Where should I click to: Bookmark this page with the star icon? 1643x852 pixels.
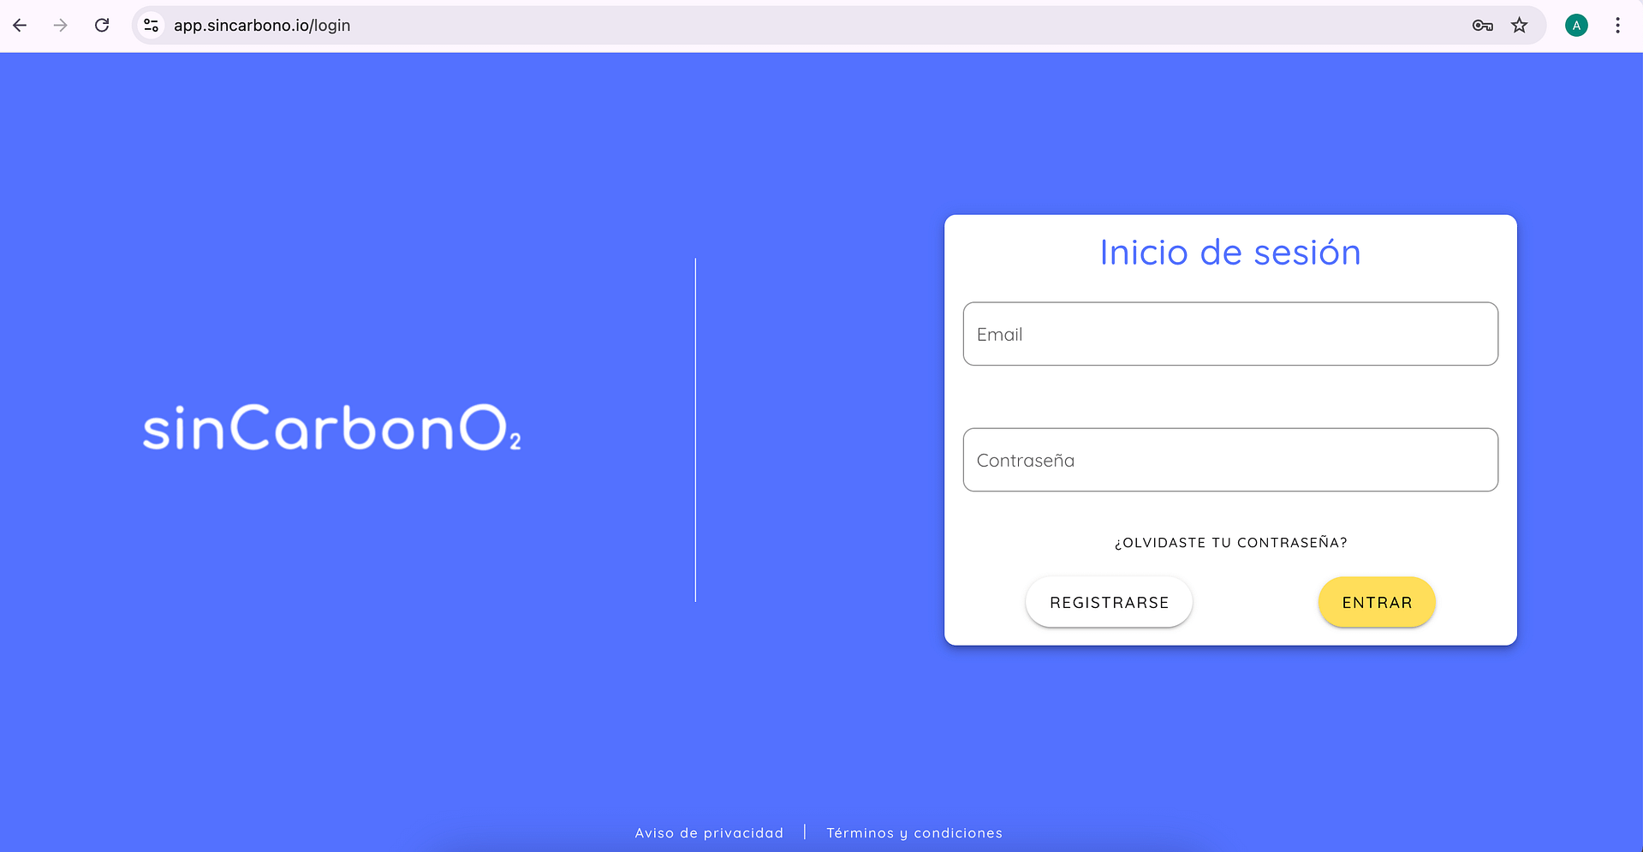pyautogui.click(x=1520, y=26)
